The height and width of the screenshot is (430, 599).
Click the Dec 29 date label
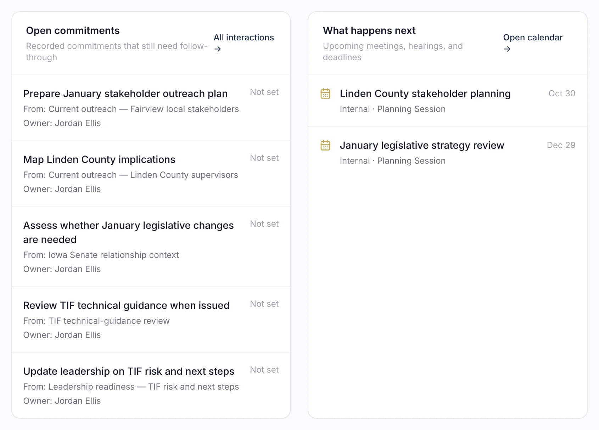coord(561,145)
